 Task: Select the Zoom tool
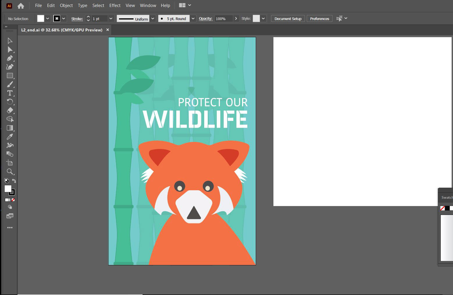pyautogui.click(x=10, y=172)
